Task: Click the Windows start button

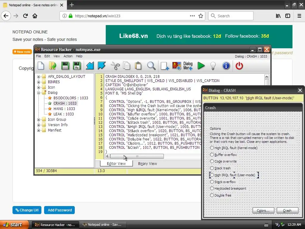Action: tap(14, 225)
